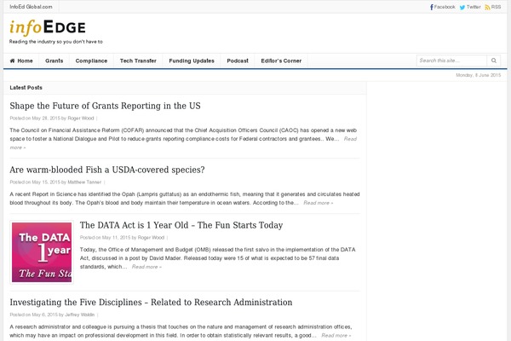
Task: Select the Tech Transfer menu item
Action: pos(138,61)
